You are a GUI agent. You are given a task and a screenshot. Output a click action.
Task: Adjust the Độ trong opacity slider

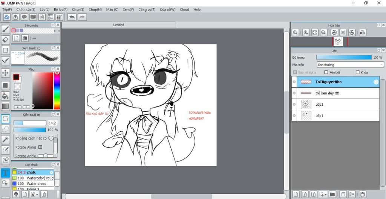click(344, 57)
